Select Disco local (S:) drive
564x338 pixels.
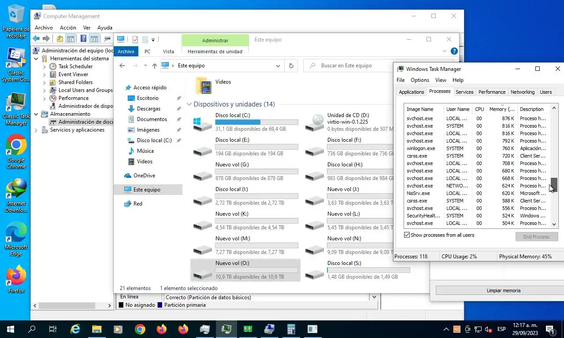click(x=357, y=269)
